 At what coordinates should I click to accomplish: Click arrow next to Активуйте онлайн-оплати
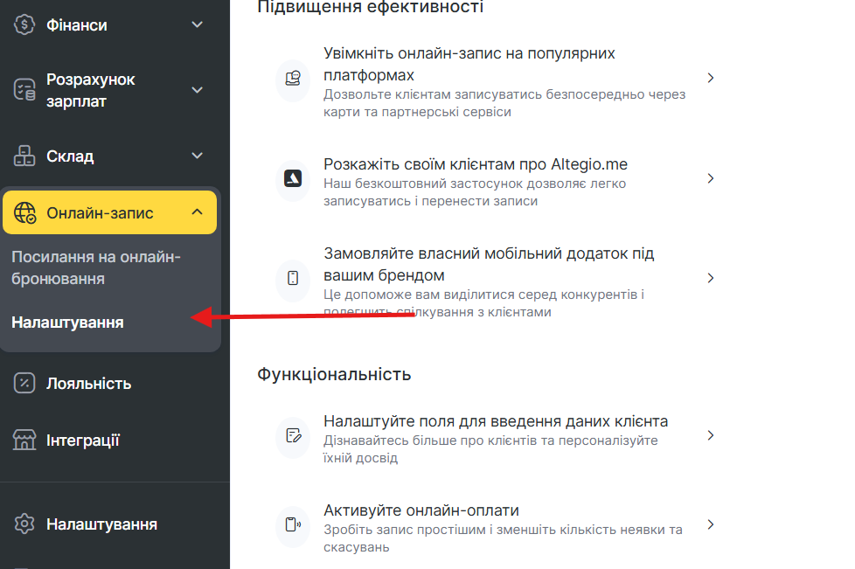pos(711,524)
